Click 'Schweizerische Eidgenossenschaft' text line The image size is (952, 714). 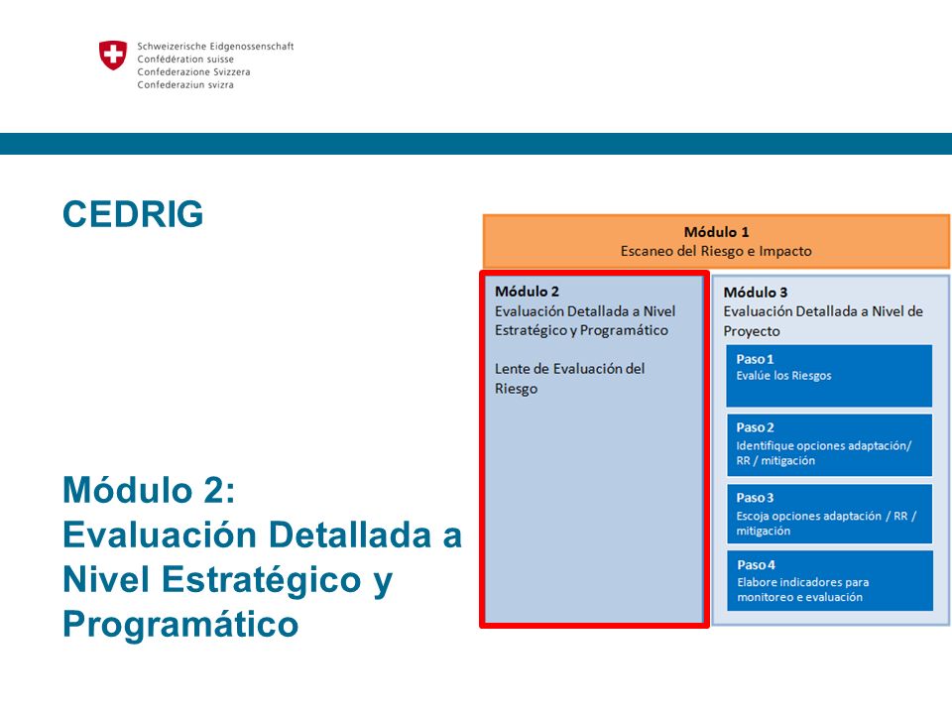215,47
